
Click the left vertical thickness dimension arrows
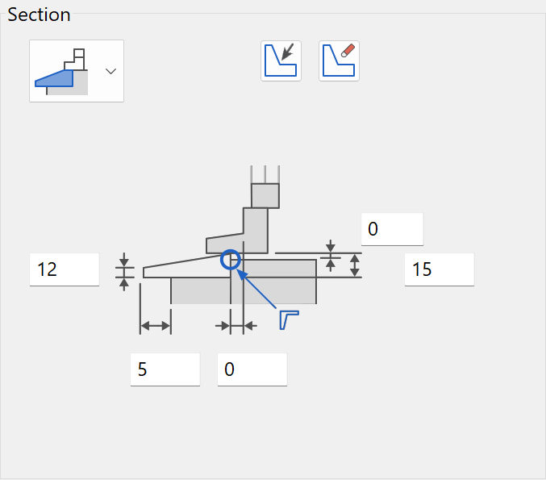click(x=124, y=272)
